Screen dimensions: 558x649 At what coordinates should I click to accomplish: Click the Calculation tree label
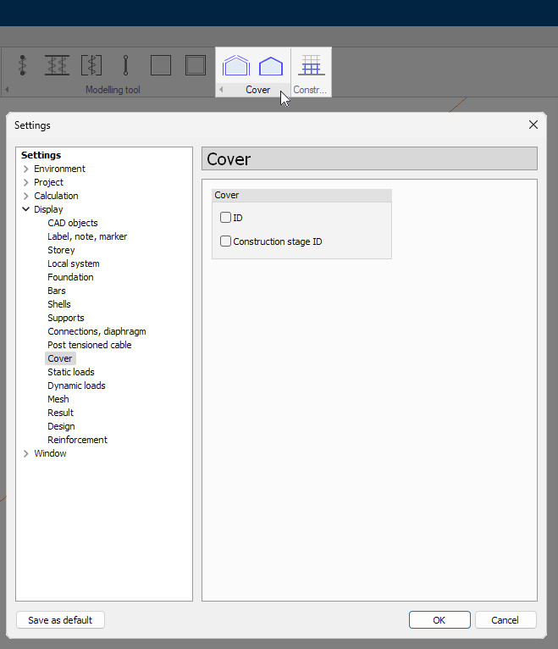(x=56, y=196)
